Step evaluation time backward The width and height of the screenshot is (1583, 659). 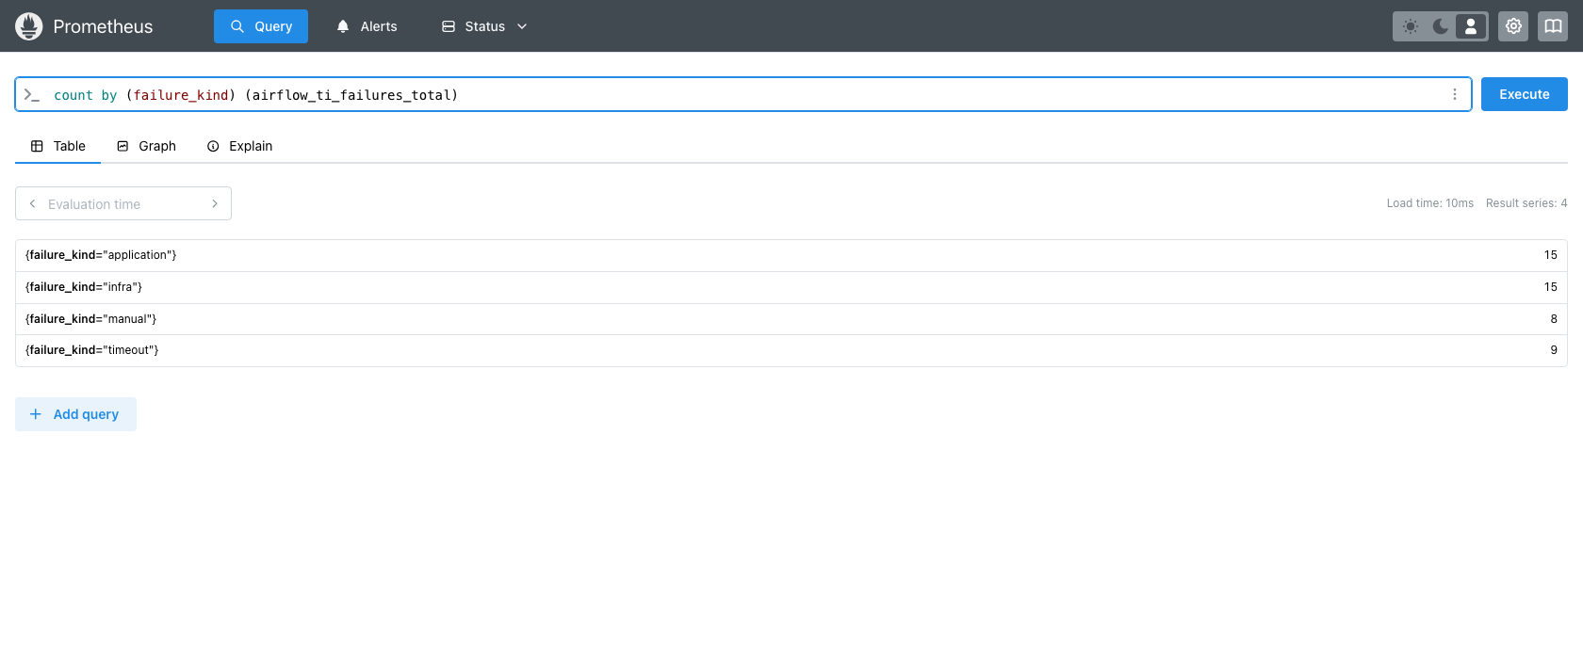coord(32,203)
